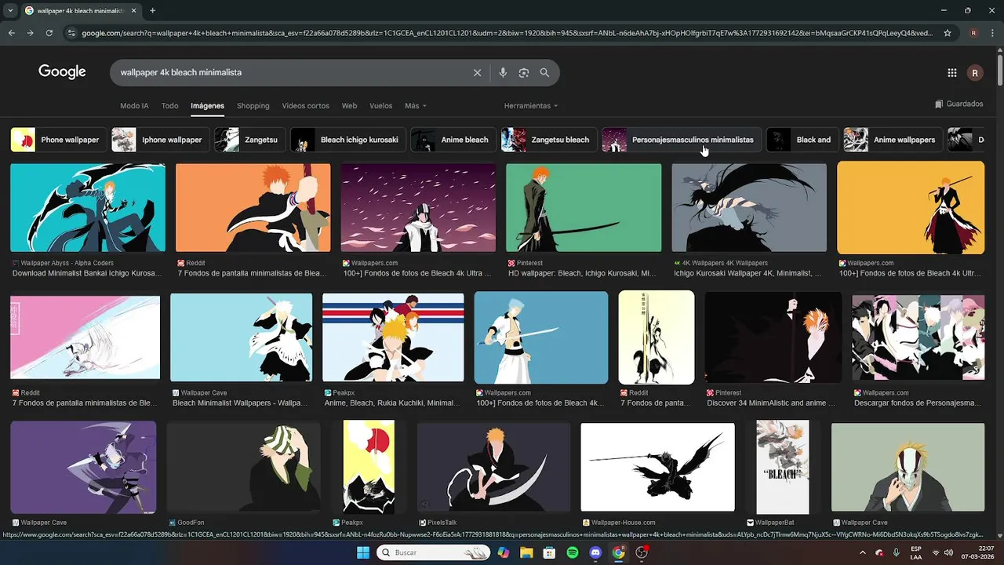The image size is (1004, 565).
Task: Open OBS Studio from the taskbar
Action: coord(642,552)
